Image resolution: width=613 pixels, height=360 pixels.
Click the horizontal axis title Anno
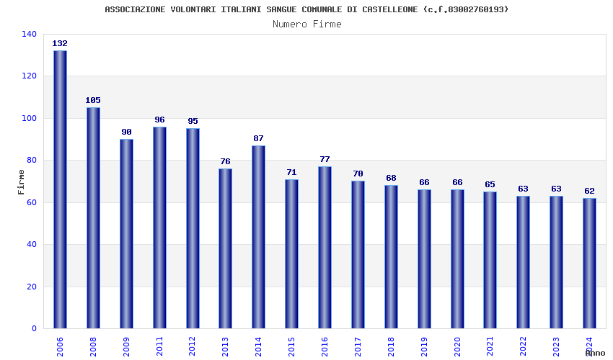(595, 354)
